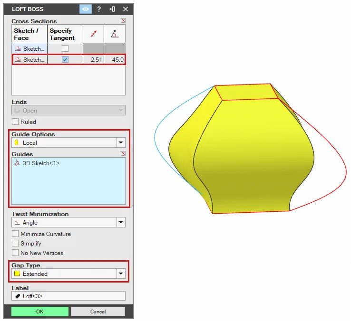The image size is (351, 321).
Task: Click Cancel to discard the loft
Action: click(98, 312)
